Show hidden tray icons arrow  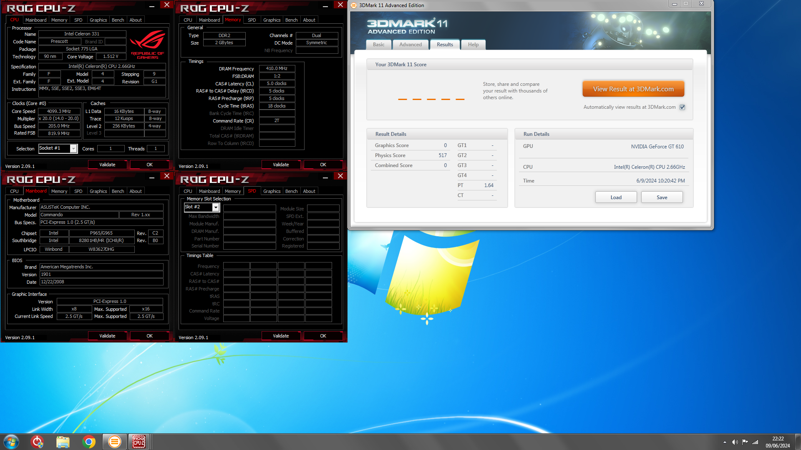pos(725,442)
